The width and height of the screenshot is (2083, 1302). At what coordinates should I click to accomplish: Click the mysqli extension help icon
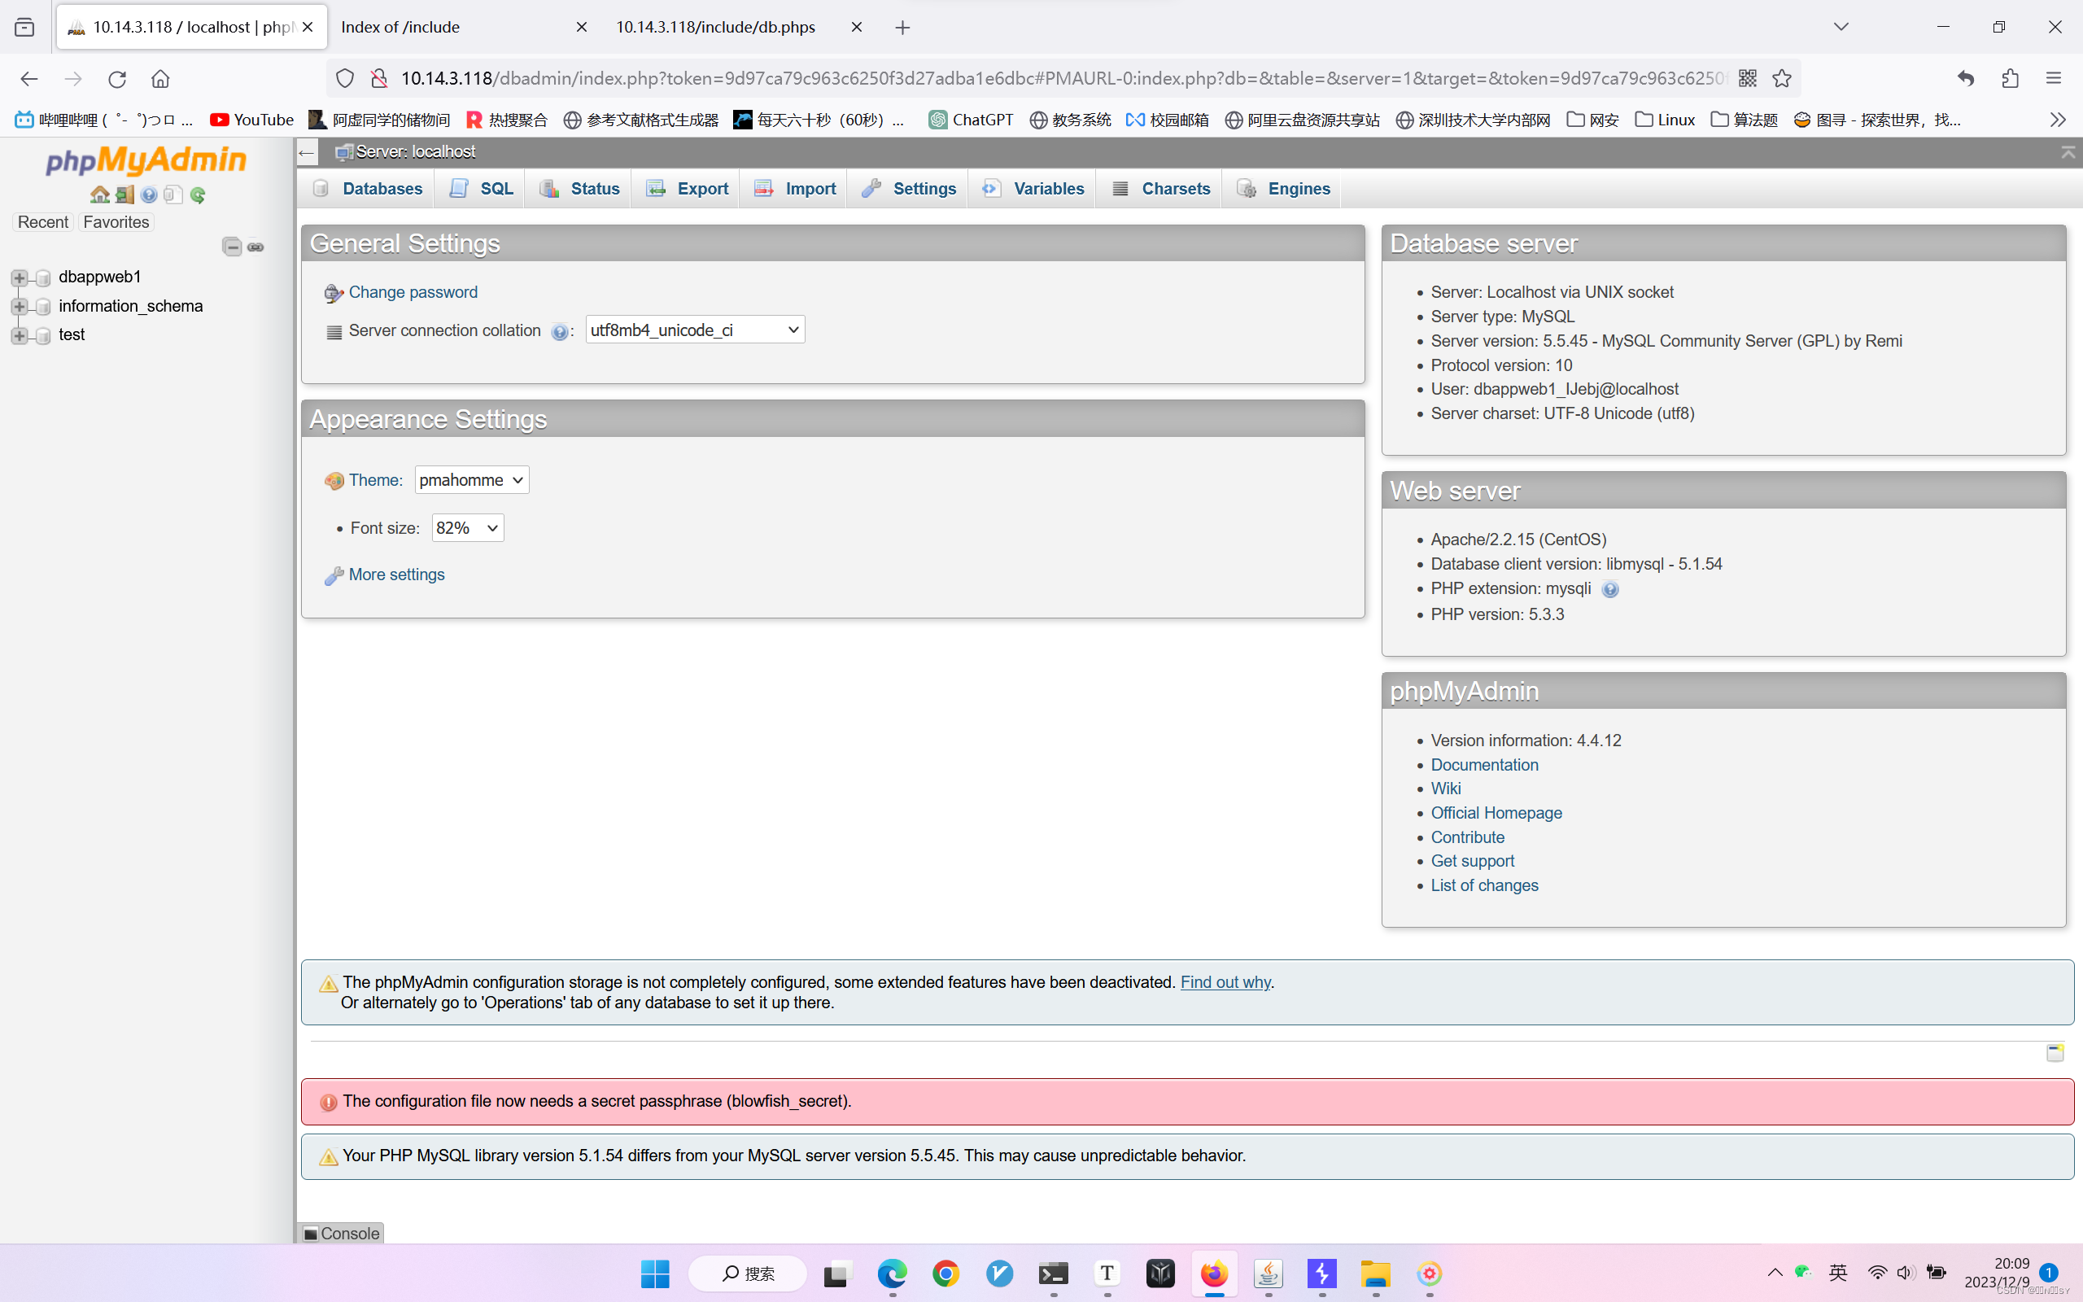(1610, 589)
